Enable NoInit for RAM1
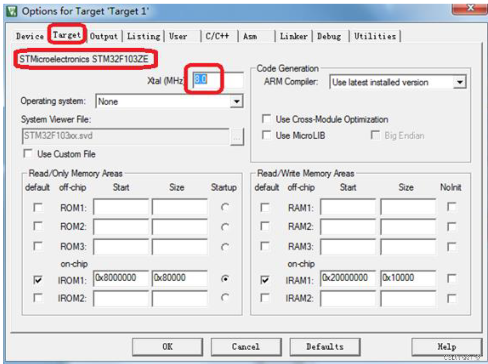The width and height of the screenshot is (488, 364). click(x=452, y=207)
